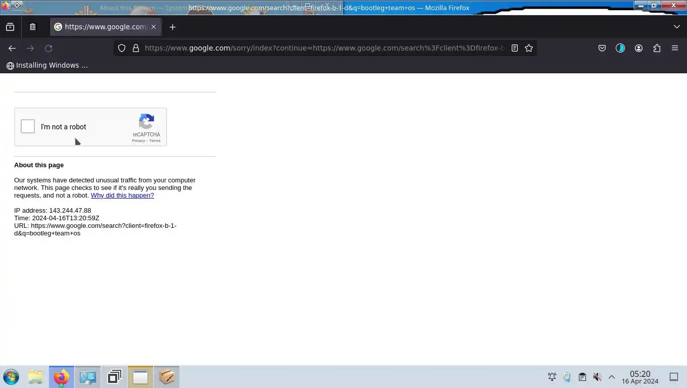Click the show desktop button in tray
Screen dimensions: 687x388
pos(674,377)
